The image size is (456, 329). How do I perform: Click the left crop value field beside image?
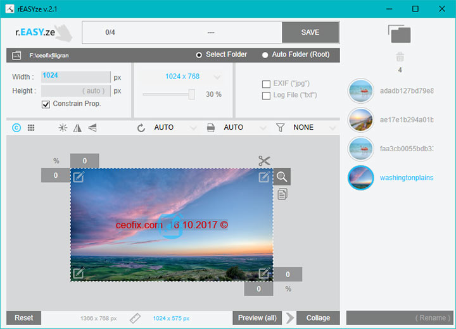coord(56,175)
